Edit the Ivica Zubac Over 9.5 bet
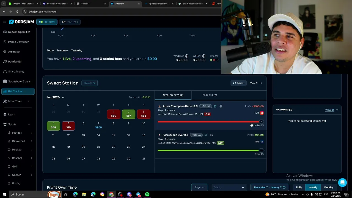Image resolution: width=352 pixels, height=198 pixels. pos(206,135)
